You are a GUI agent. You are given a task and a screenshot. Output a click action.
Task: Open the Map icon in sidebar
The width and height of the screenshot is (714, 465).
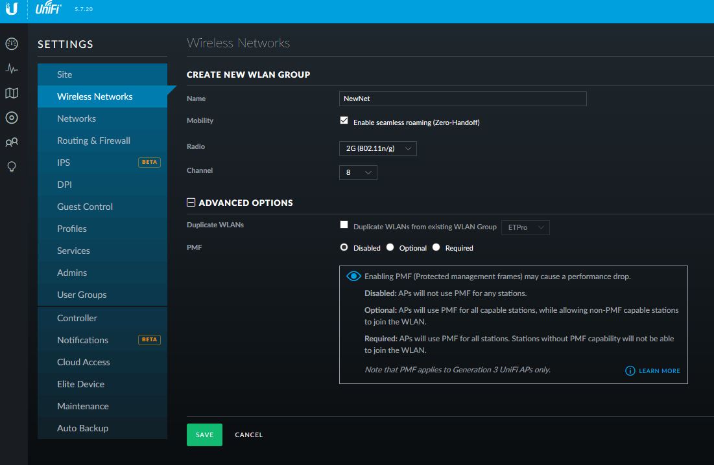pyautogui.click(x=12, y=93)
